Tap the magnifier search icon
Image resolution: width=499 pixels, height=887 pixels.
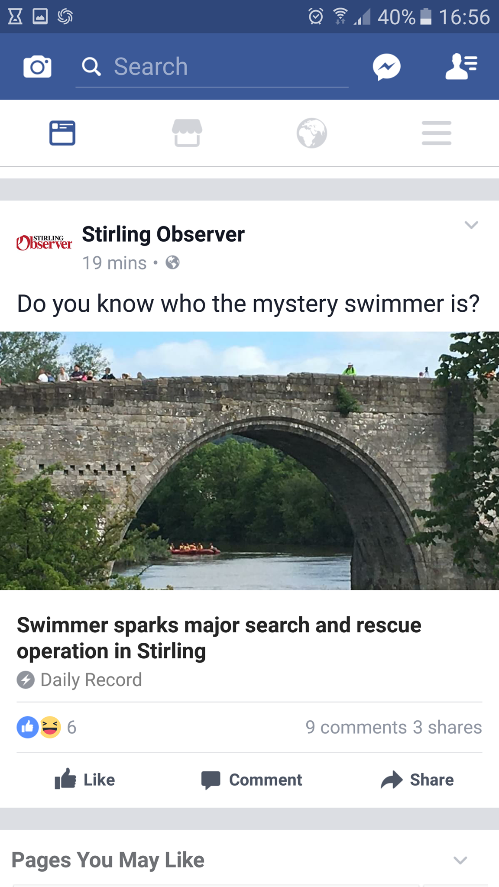pos(91,67)
